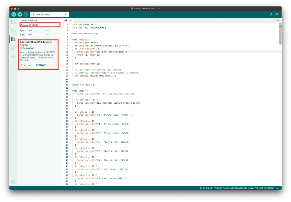Open the Arduino Nano board selector

pyautogui.click(x=50, y=14)
